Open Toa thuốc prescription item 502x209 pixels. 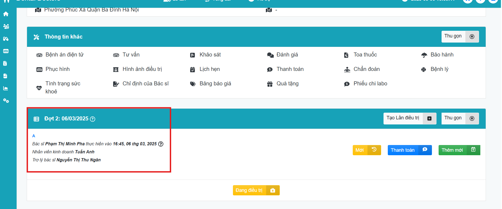[365, 55]
